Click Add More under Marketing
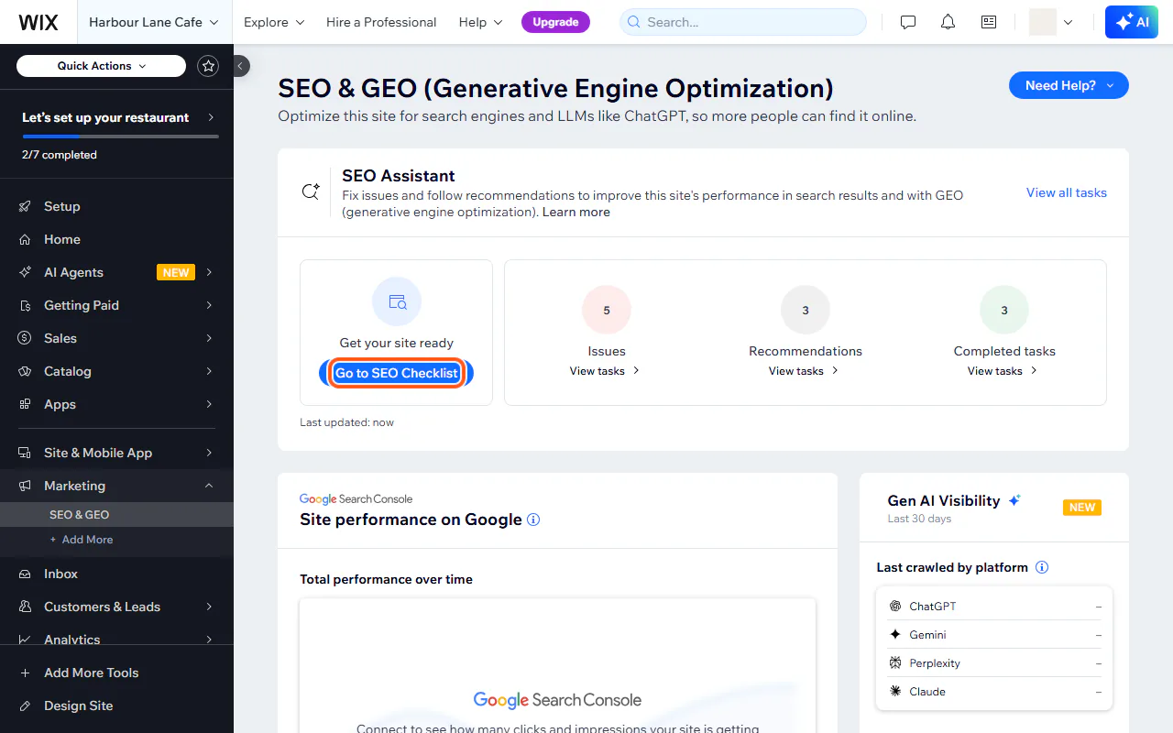The width and height of the screenshot is (1173, 733). tap(82, 540)
